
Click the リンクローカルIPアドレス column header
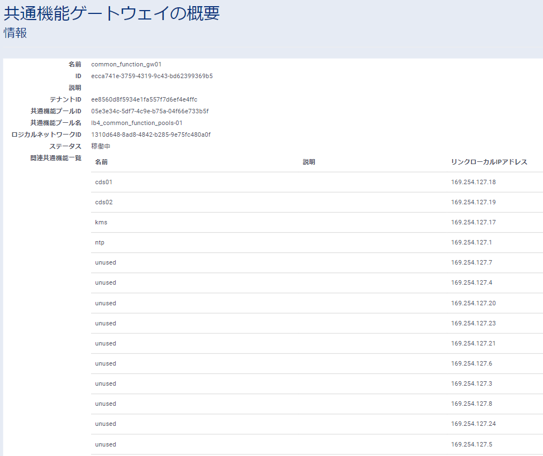[x=489, y=162]
